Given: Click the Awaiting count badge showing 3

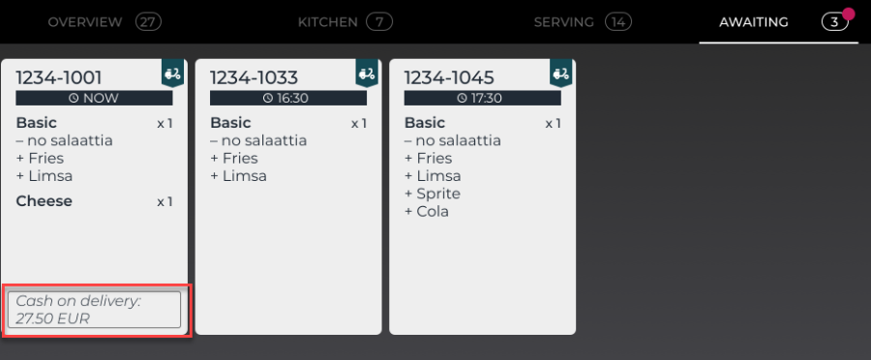Looking at the screenshot, I should coord(835,22).
